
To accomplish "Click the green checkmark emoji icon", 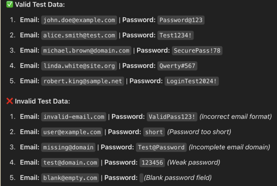I will (x=9, y=4).
